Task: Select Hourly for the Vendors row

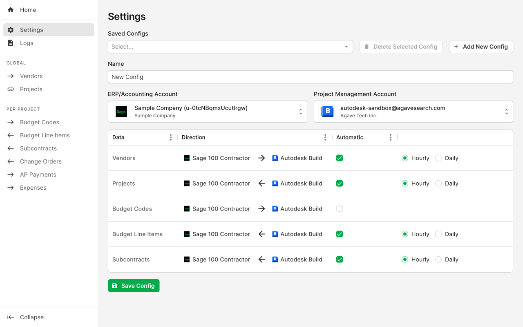Action: click(405, 158)
